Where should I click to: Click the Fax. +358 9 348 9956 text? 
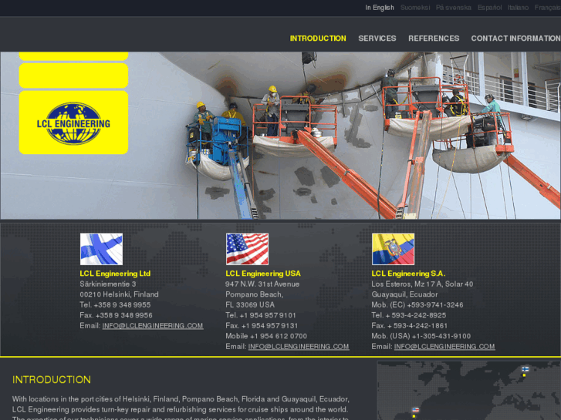[x=116, y=315]
